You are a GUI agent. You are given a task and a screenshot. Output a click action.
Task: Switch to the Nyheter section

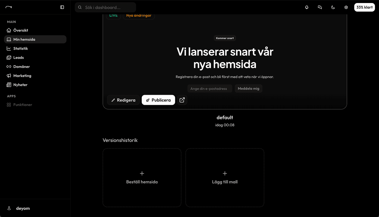(20, 85)
